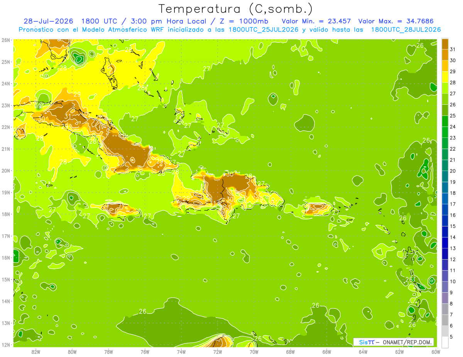Click the "20N" latitude axis label

click(x=5, y=171)
